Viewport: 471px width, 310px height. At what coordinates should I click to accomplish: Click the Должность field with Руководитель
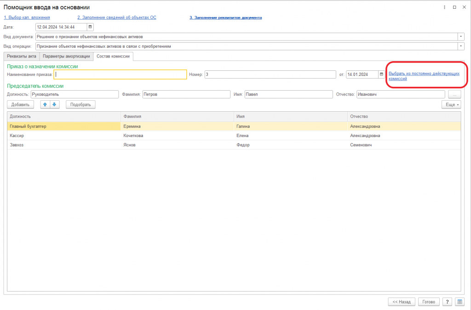click(75, 94)
